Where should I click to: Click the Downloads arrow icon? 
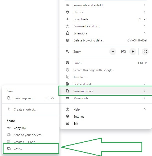coord(67,19)
